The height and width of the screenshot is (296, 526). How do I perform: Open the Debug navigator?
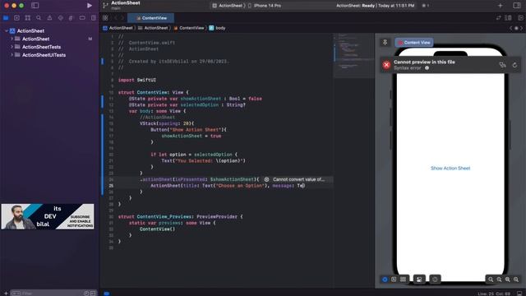click(72, 18)
